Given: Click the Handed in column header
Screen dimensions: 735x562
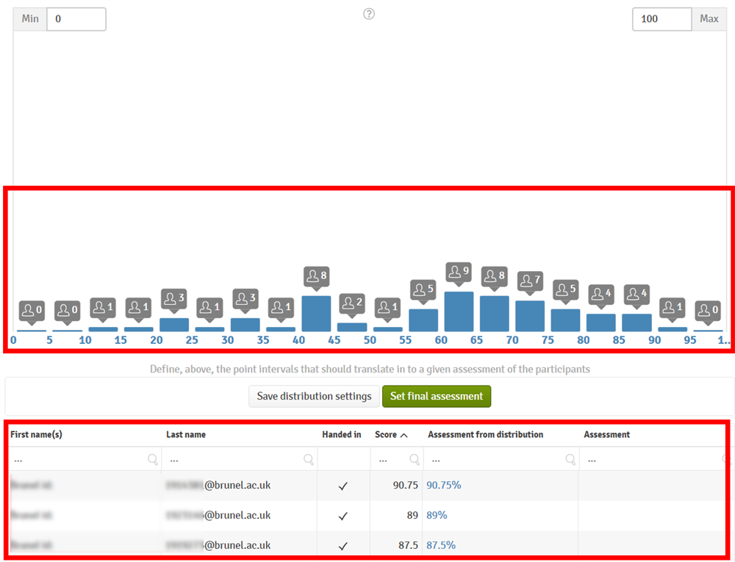Looking at the screenshot, I should (x=342, y=435).
